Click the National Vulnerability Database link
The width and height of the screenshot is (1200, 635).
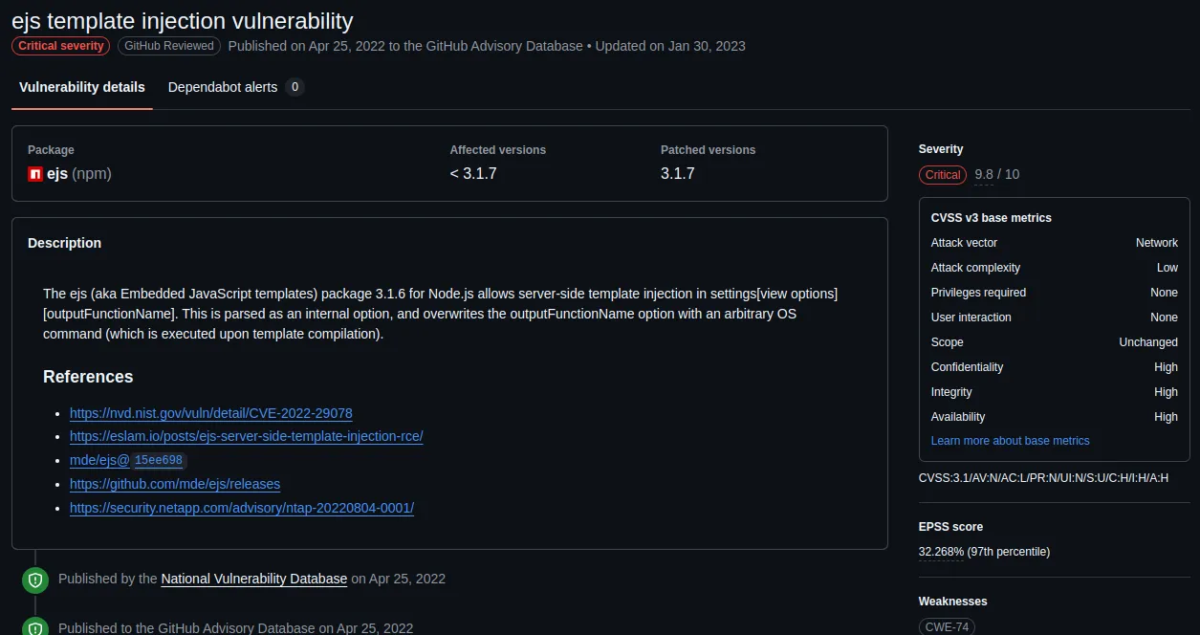pyautogui.click(x=253, y=579)
